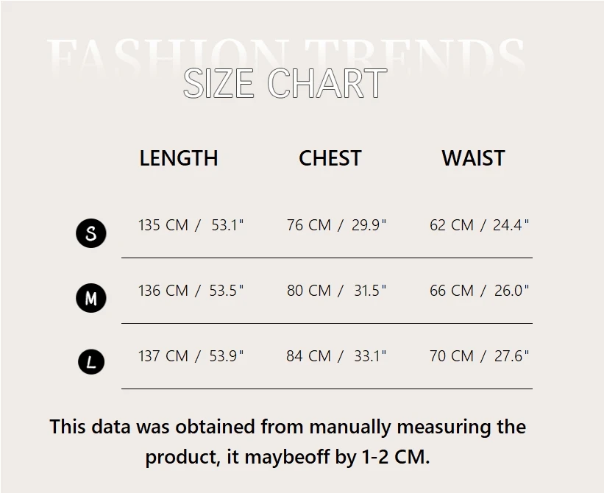This screenshot has width=604, height=493.
Task: Click the SIZE CHART title
Action: 285,83
